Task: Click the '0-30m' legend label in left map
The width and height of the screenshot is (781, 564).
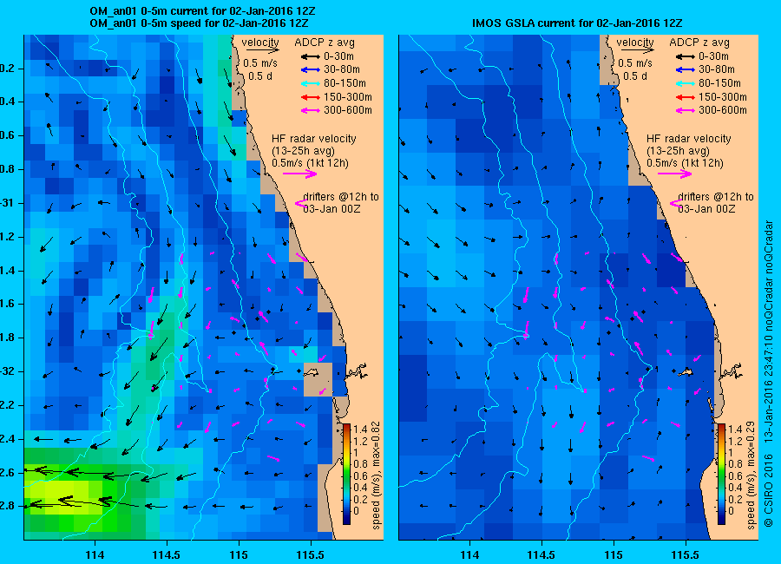Action: (x=338, y=56)
